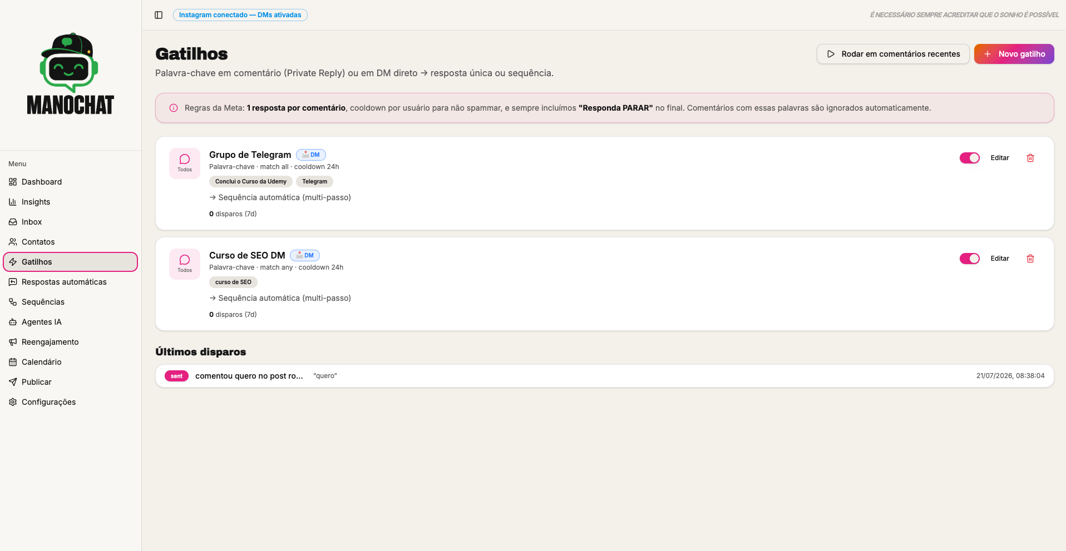Click the info icon in the Meta rules banner
The image size is (1066, 551).
tap(174, 108)
